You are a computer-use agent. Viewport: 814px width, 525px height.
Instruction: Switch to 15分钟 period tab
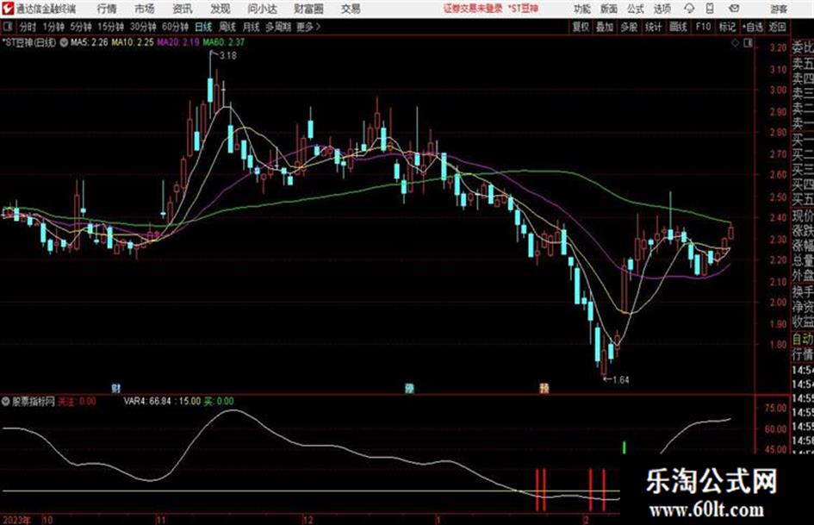click(x=111, y=27)
